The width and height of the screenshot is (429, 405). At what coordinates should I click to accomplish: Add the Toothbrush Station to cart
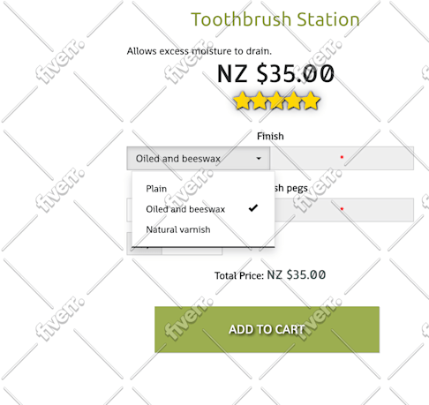(x=267, y=329)
